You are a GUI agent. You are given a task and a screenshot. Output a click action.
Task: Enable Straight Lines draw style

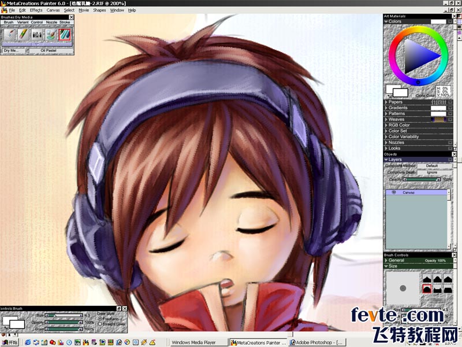100,323
